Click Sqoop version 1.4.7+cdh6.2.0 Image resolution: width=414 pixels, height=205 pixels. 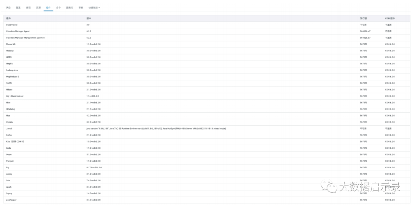click(93, 194)
